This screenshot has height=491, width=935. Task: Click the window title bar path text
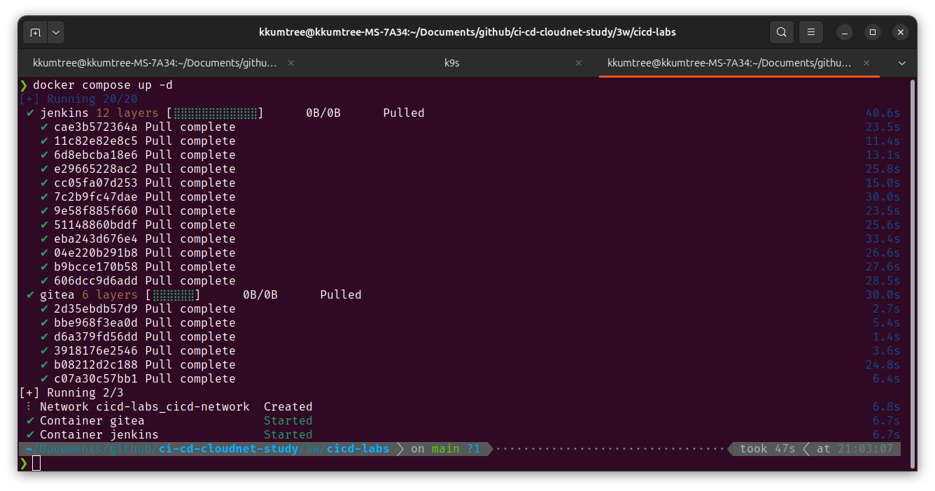coord(467,32)
